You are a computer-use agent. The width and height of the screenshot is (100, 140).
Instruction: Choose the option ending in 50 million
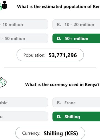24,38
